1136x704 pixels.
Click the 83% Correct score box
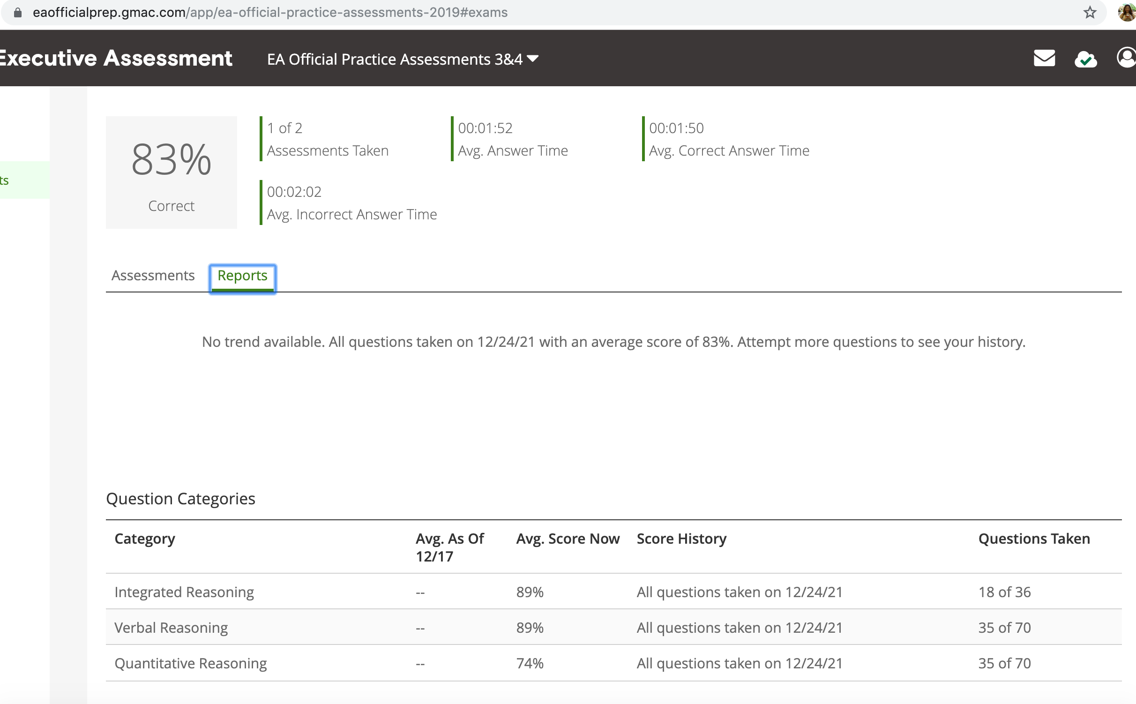(x=171, y=172)
